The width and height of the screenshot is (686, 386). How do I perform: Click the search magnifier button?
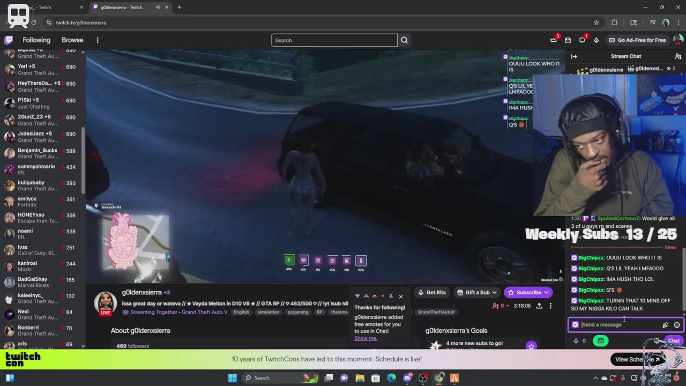point(404,40)
